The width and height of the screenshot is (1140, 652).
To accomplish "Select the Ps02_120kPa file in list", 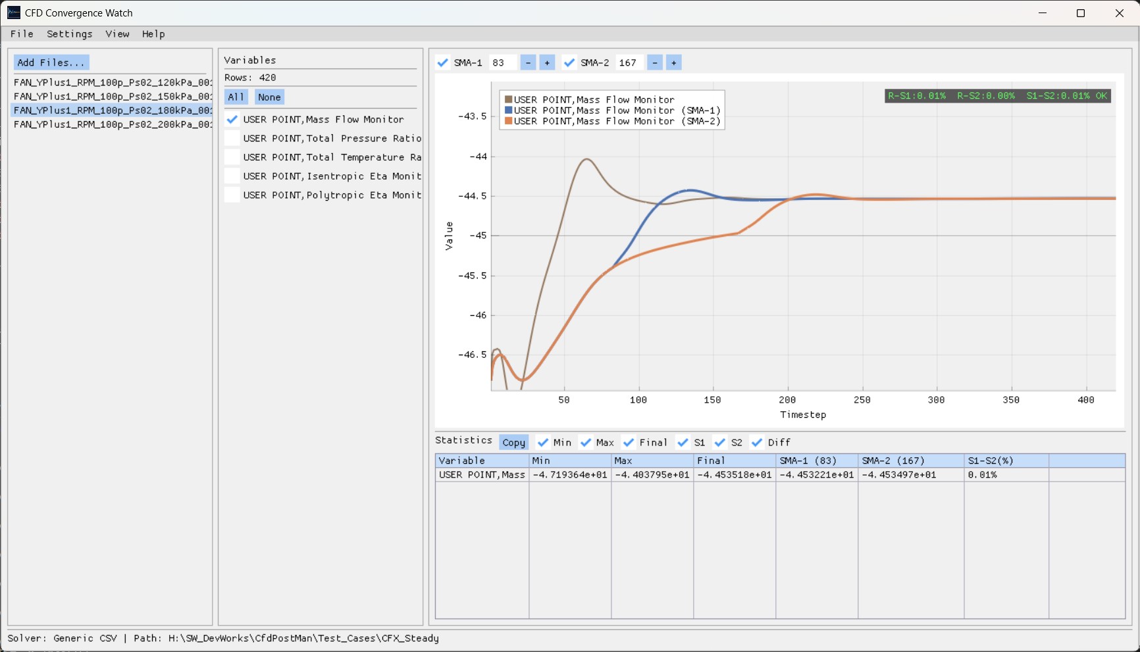I will coord(112,82).
